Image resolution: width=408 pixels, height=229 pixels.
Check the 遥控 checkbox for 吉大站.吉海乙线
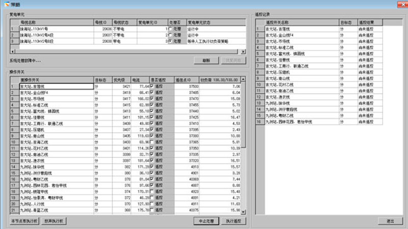point(152,142)
